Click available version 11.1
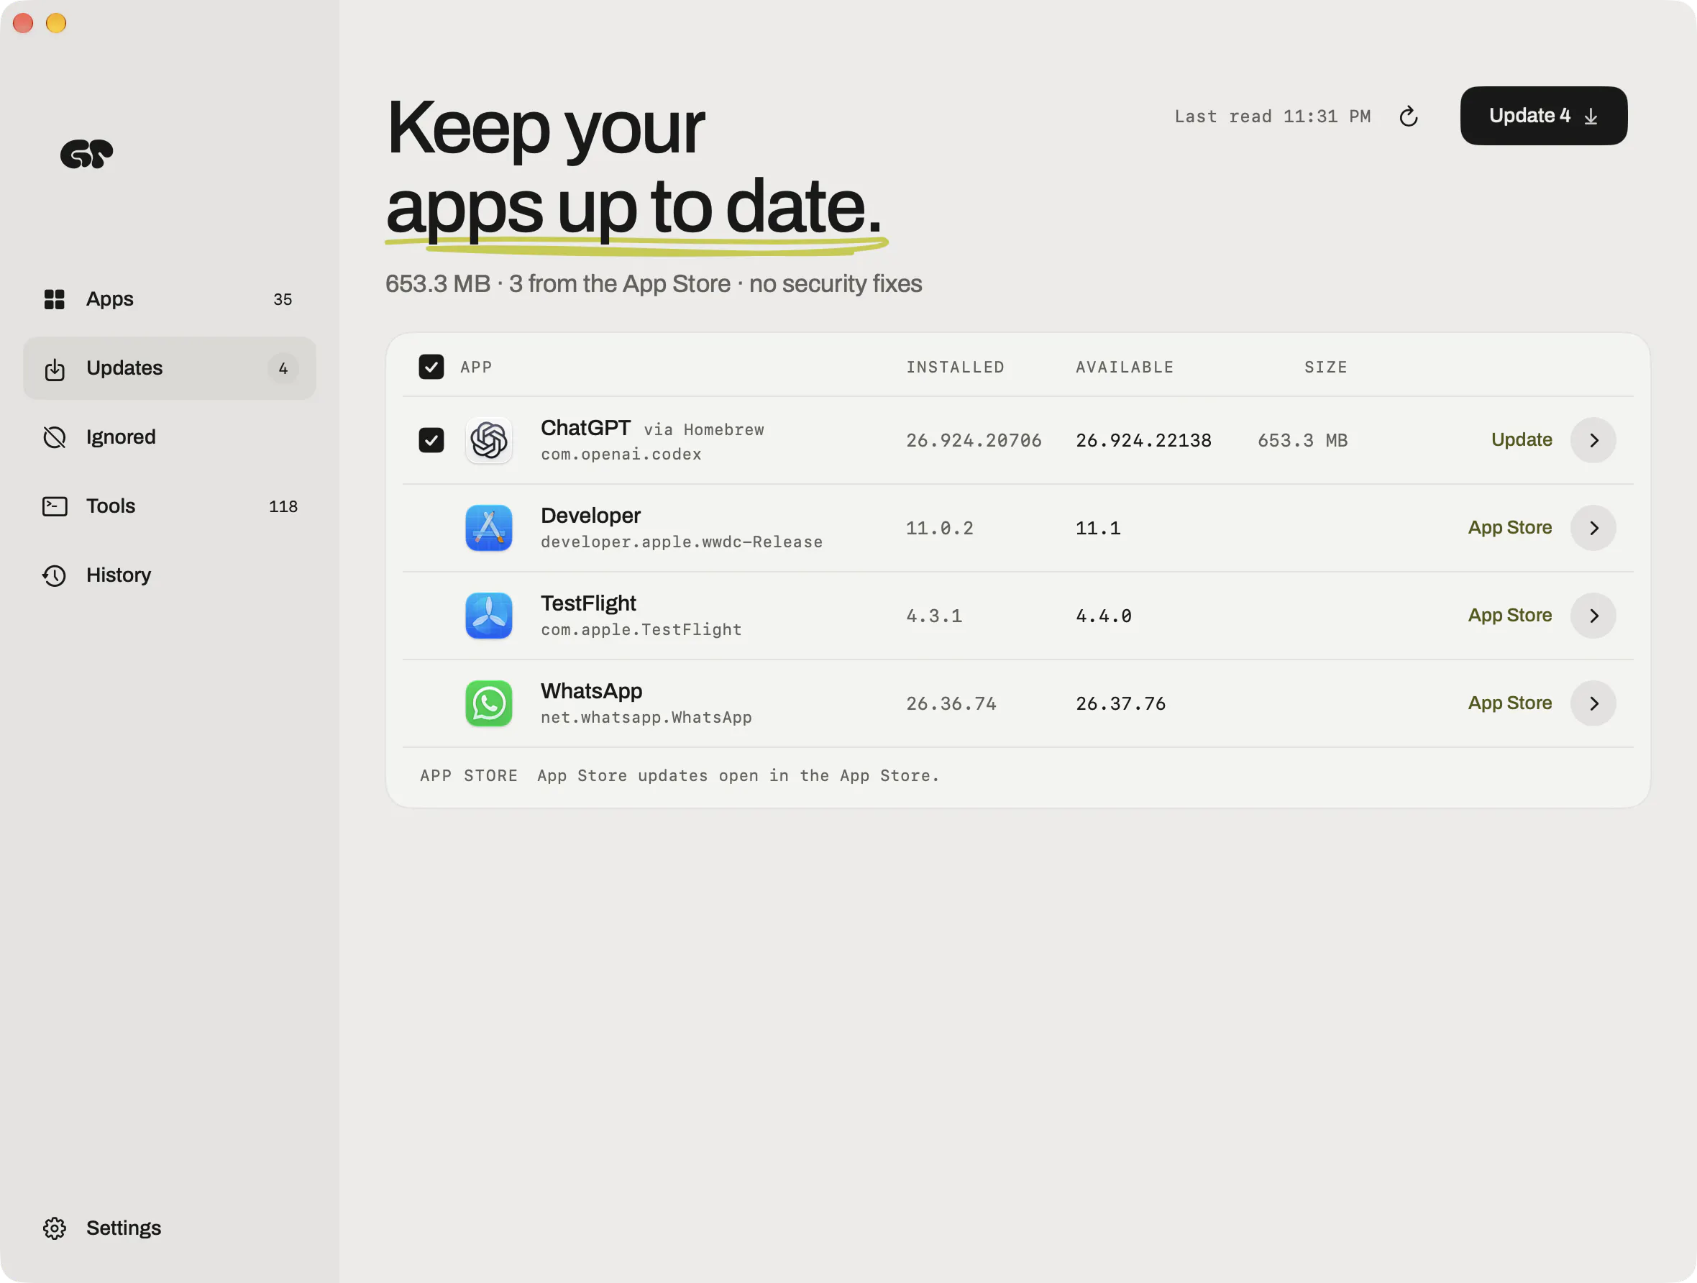Viewport: 1697px width, 1283px height. [1098, 529]
